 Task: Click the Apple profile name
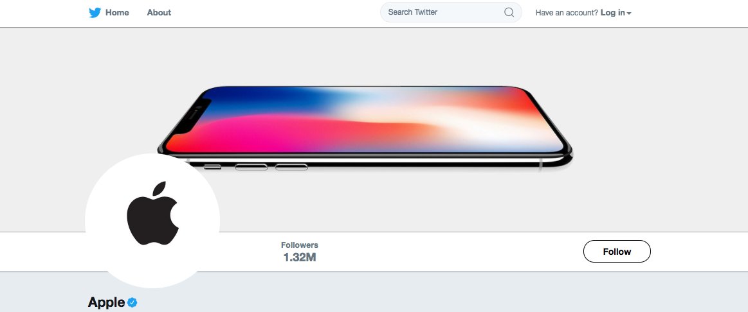click(106, 302)
